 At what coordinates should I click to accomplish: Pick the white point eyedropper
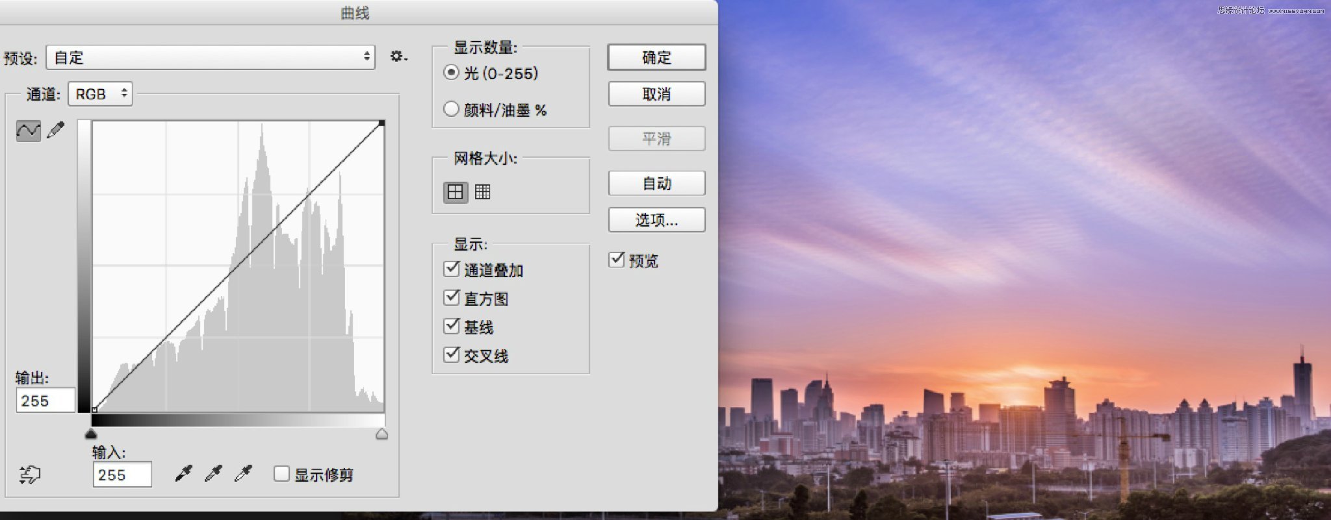[243, 474]
